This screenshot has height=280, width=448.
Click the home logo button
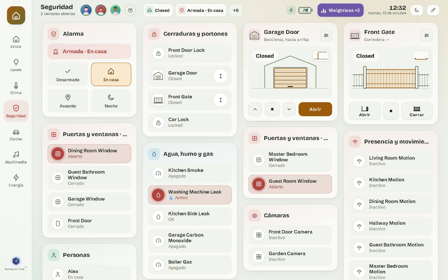point(16,15)
